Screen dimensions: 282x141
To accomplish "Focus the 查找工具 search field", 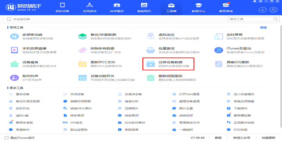I will point(249,19).
